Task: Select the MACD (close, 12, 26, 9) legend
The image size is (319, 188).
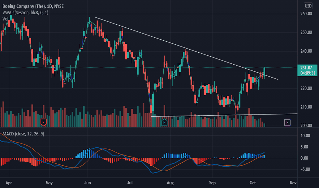Action: pos(23,134)
